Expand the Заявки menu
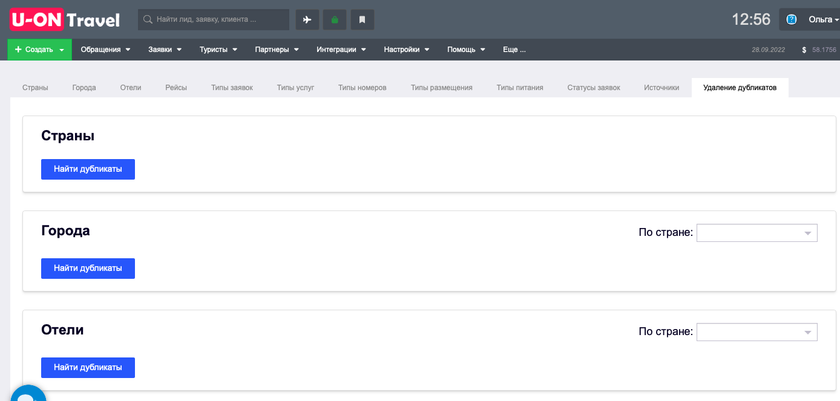 pos(165,50)
